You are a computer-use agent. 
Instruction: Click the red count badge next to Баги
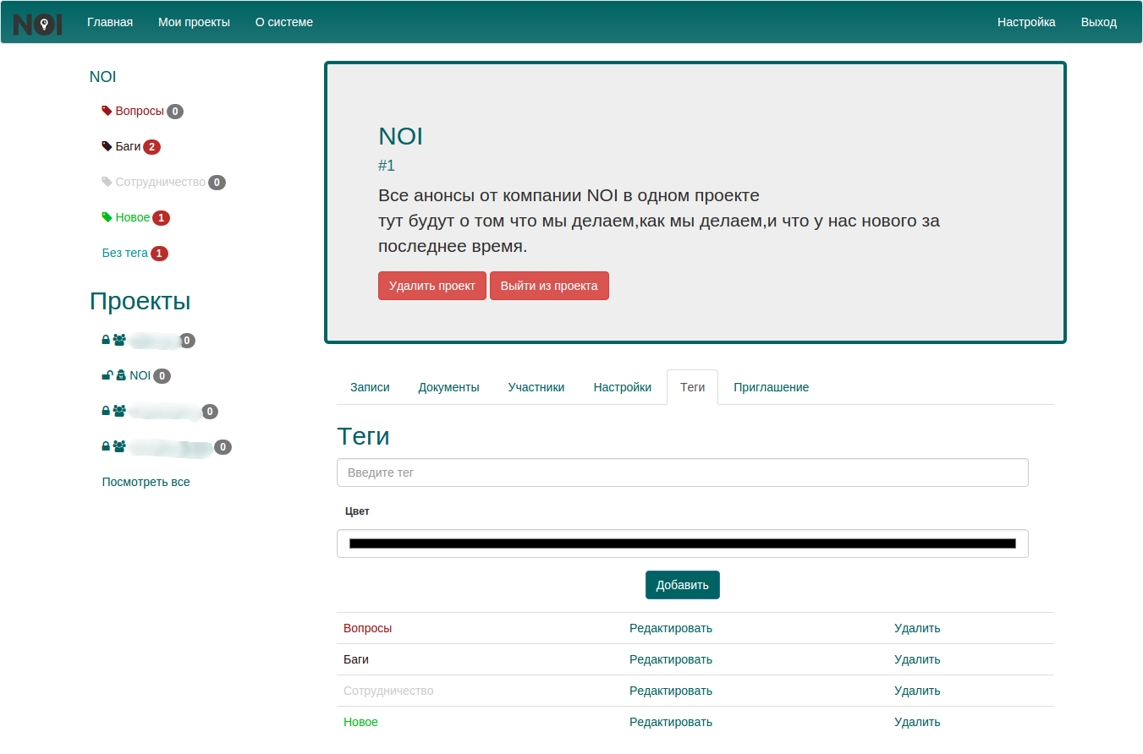tap(151, 147)
